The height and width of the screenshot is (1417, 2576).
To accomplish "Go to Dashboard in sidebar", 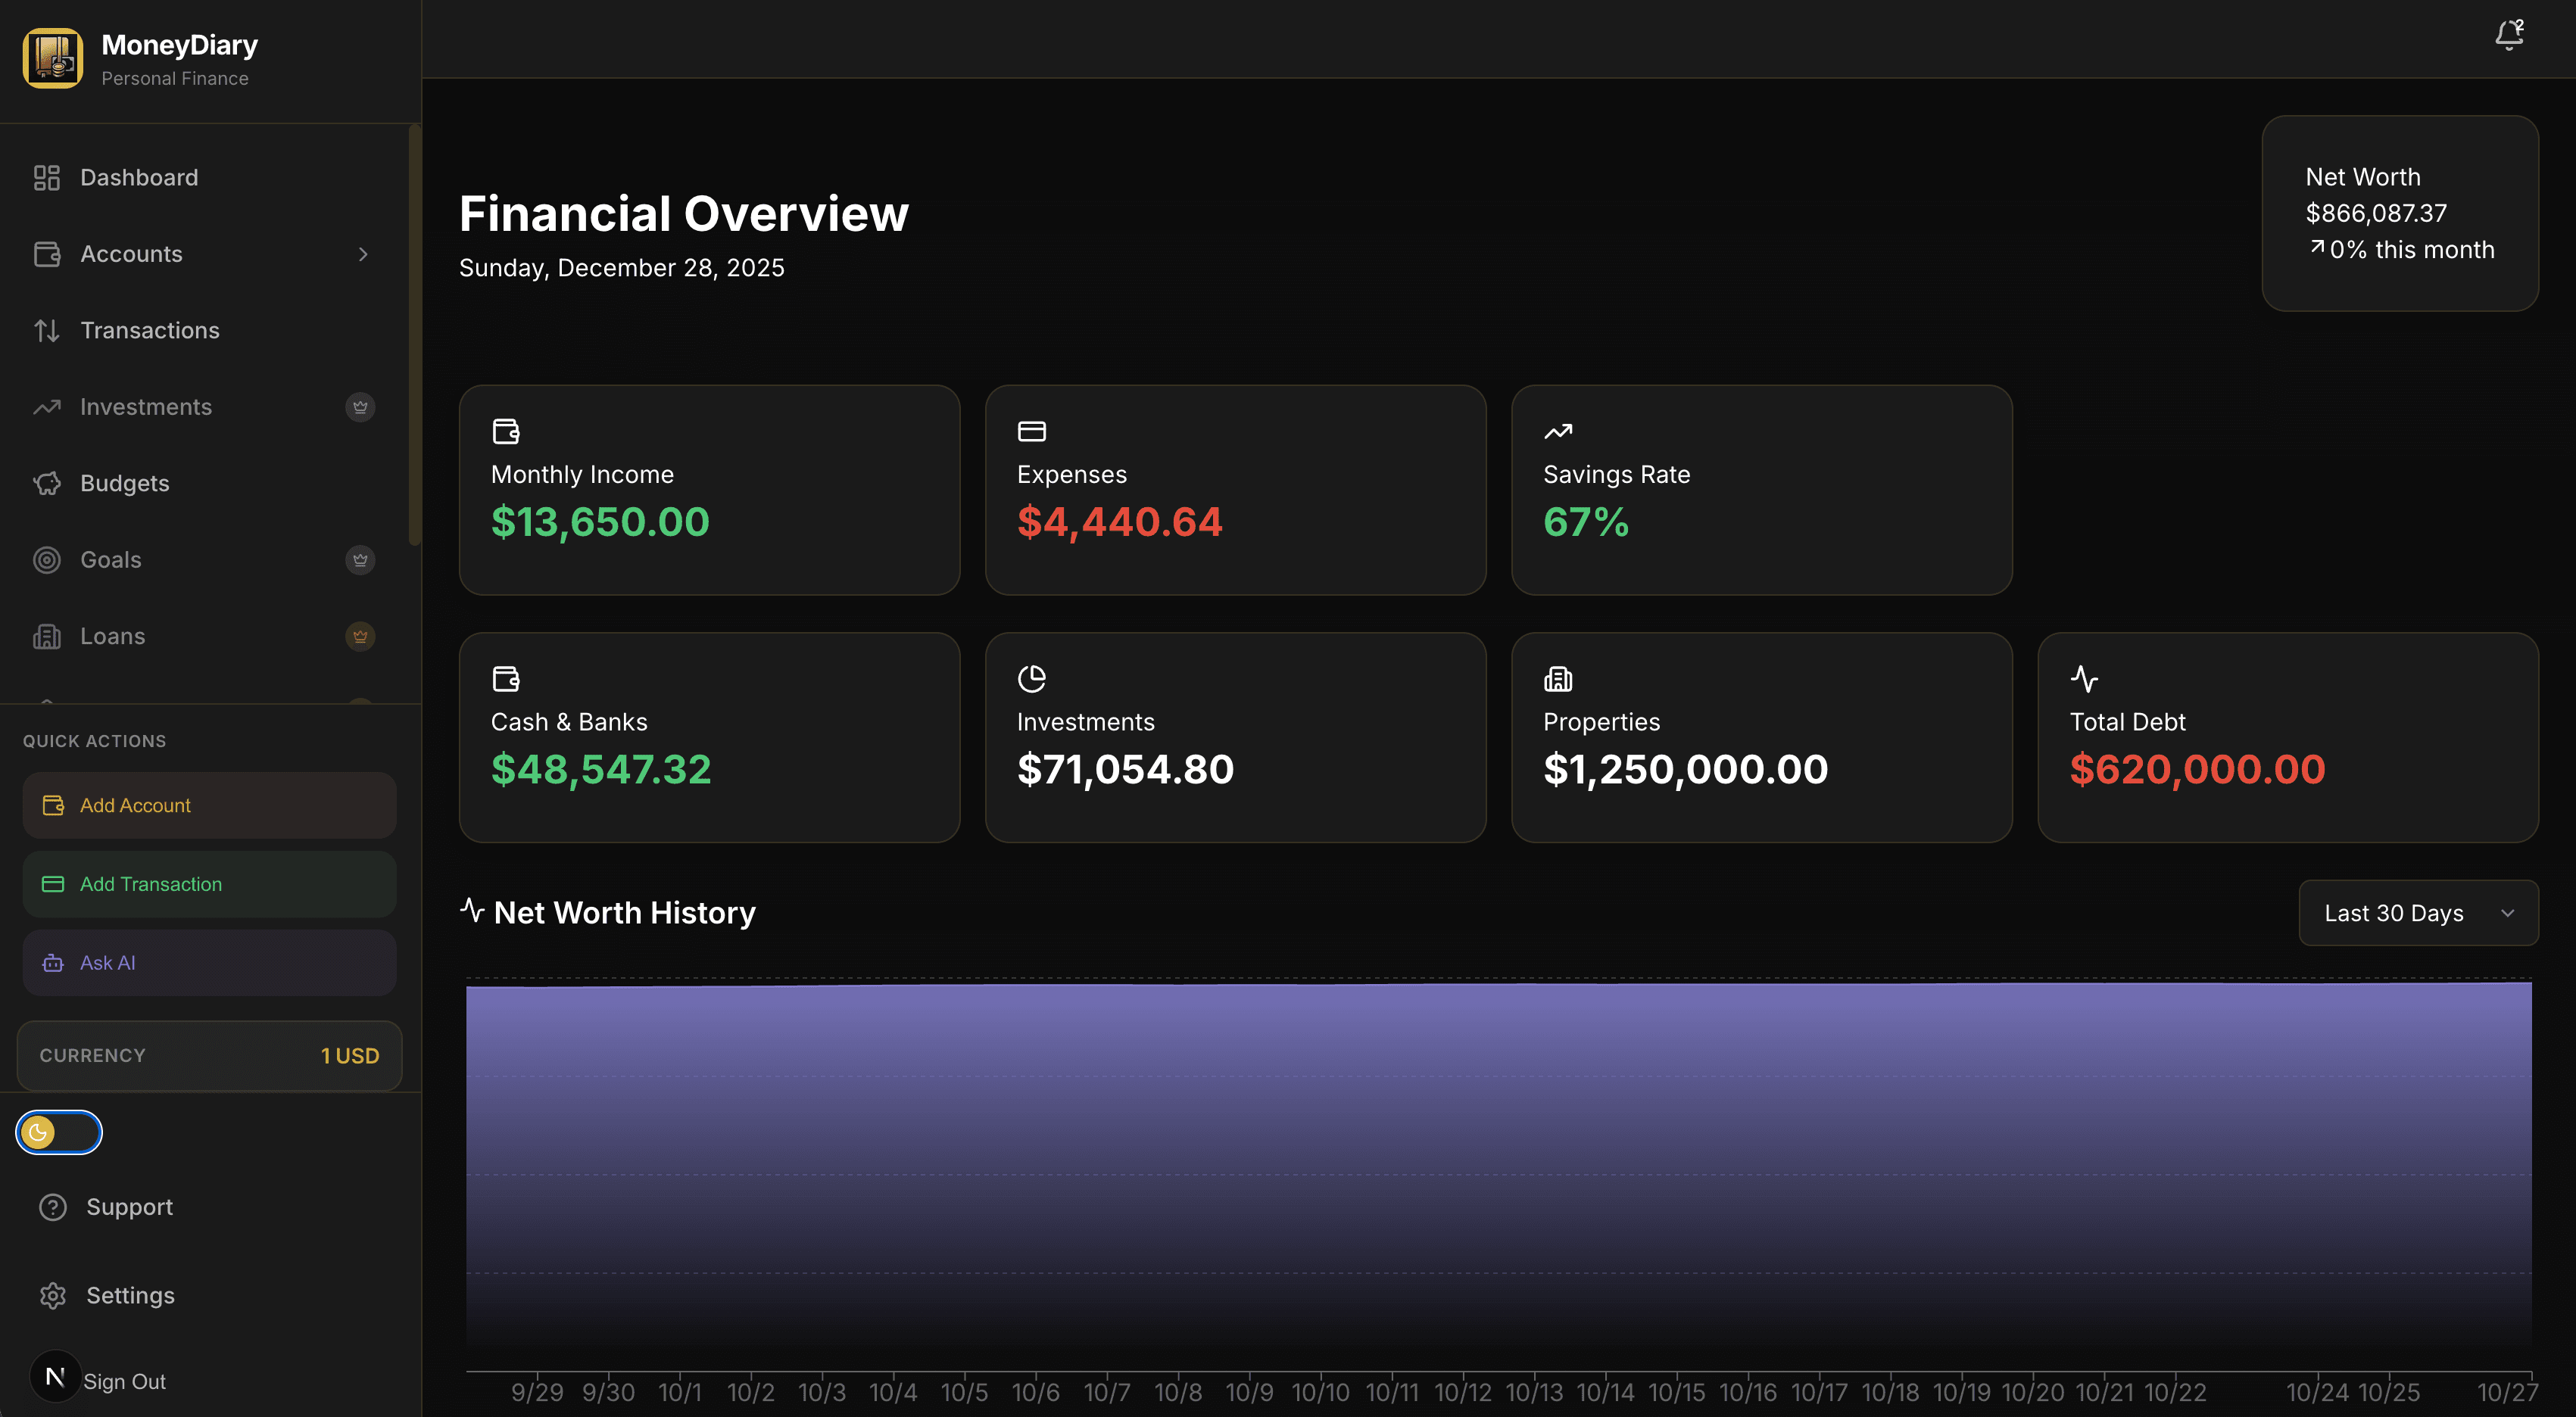I will coord(205,178).
